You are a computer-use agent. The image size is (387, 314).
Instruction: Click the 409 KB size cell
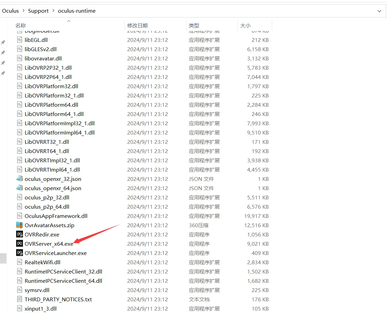(260, 253)
